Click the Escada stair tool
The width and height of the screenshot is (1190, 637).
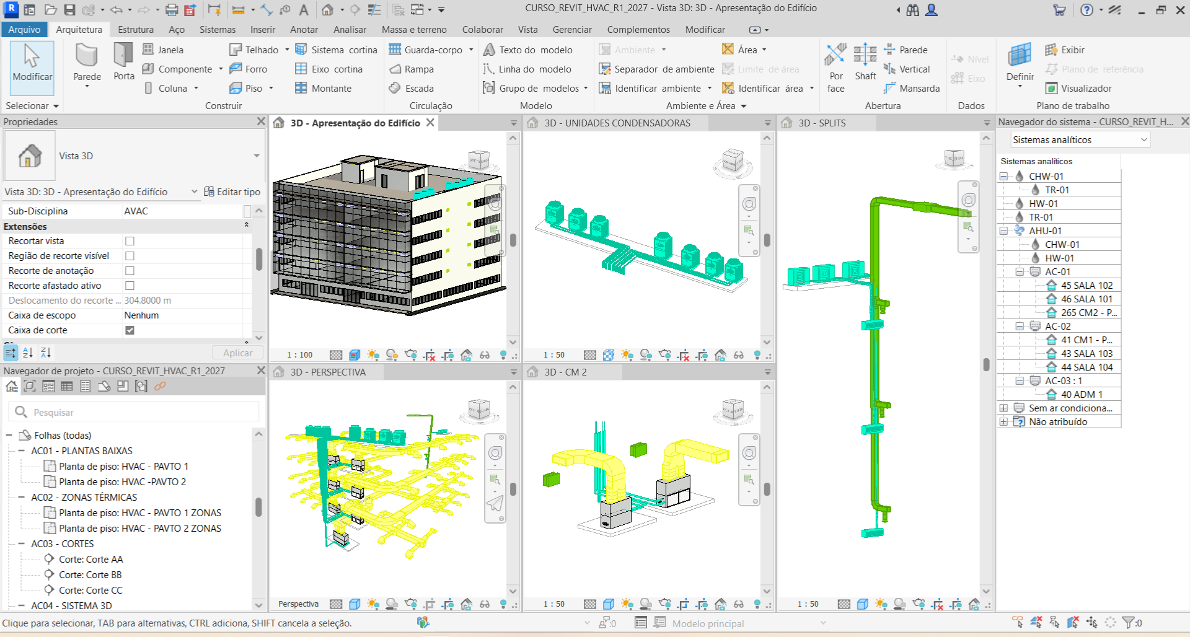(x=411, y=88)
